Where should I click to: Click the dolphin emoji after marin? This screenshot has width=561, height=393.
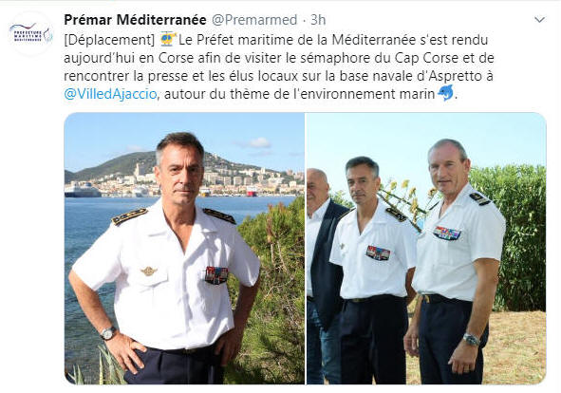[445, 93]
